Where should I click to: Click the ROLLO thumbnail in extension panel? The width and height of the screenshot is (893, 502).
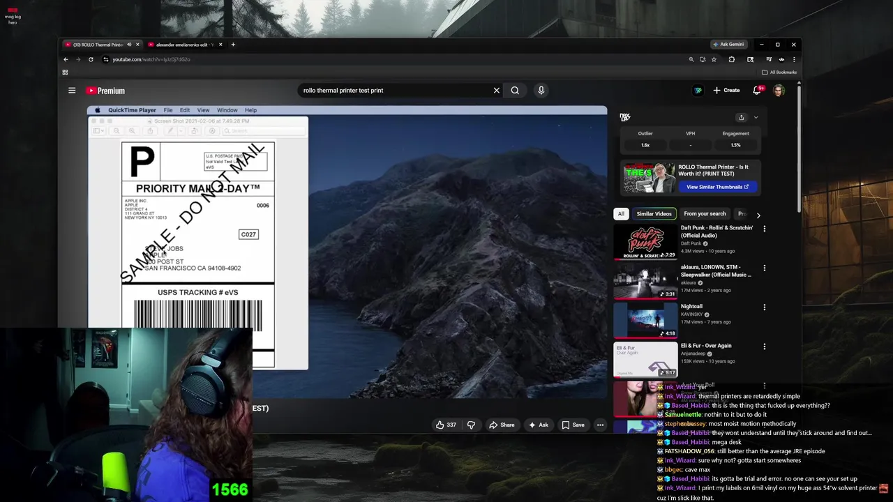(x=649, y=178)
